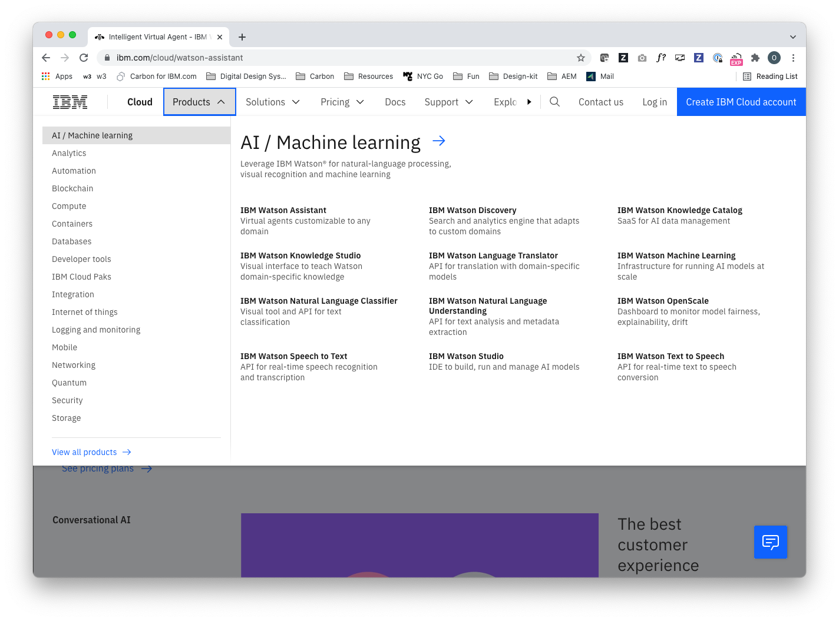Screen dimensions: 839x621
Task: Open the Design-kit bookmark folder
Action: point(513,77)
